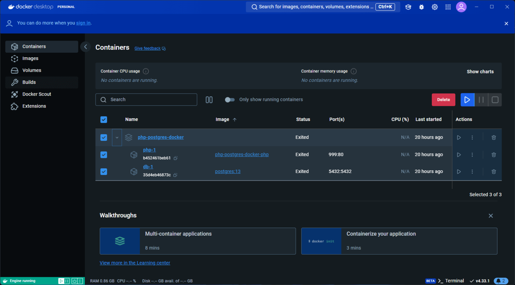Start the php-postgres-docker stack

point(459,137)
